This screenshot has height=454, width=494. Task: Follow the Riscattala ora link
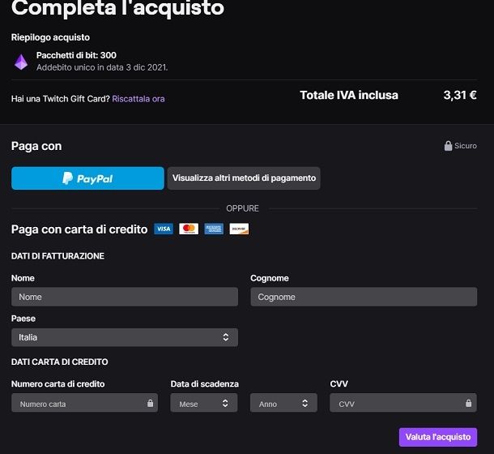pyautogui.click(x=138, y=99)
